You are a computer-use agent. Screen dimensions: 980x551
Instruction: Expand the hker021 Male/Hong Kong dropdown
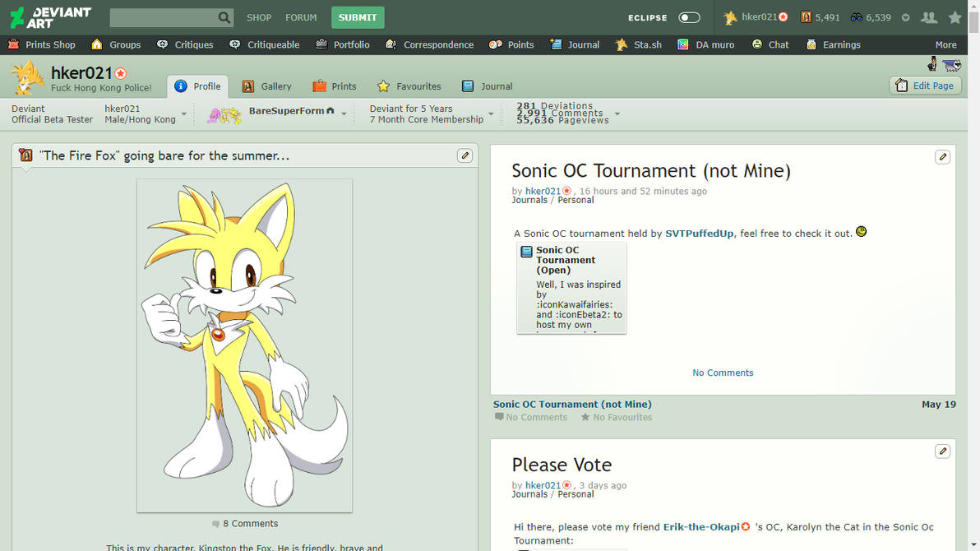pyautogui.click(x=184, y=113)
